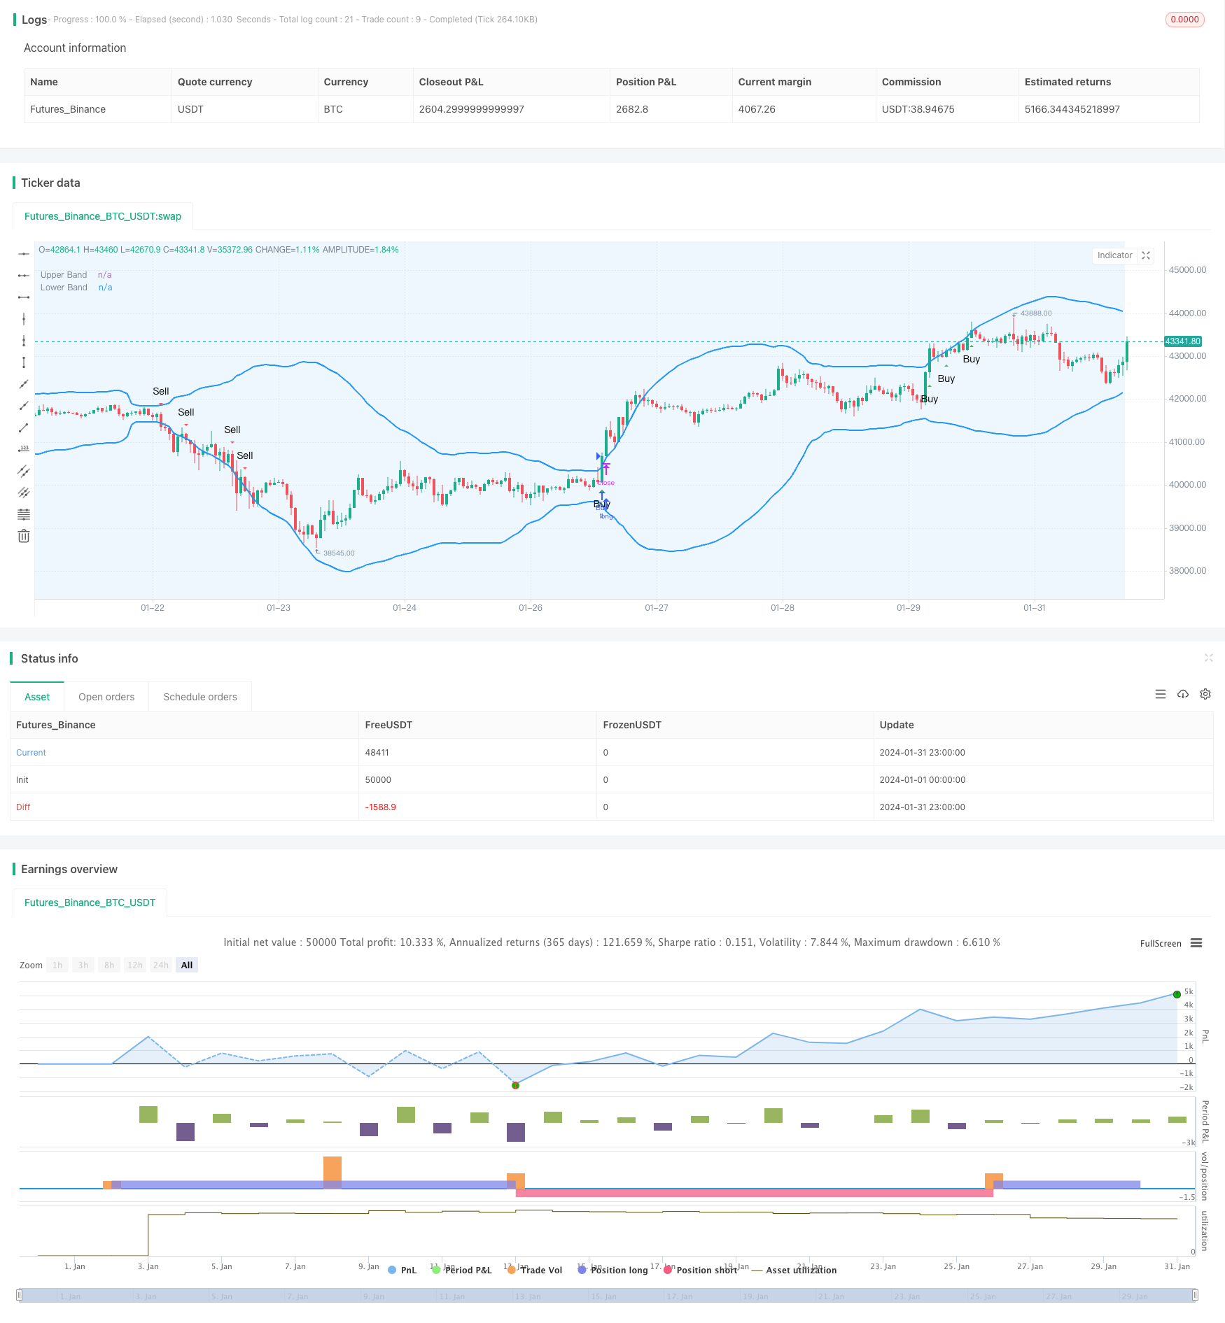Toggle the Position long series in legend
Image resolution: width=1225 pixels, height=1323 pixels.
pos(612,1270)
